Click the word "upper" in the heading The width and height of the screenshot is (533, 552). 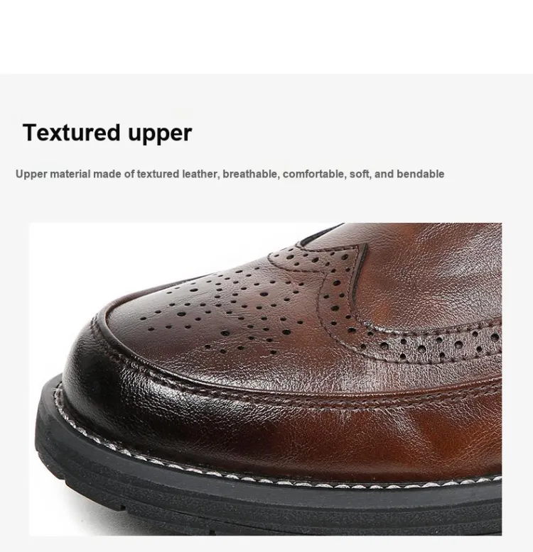pos(160,134)
